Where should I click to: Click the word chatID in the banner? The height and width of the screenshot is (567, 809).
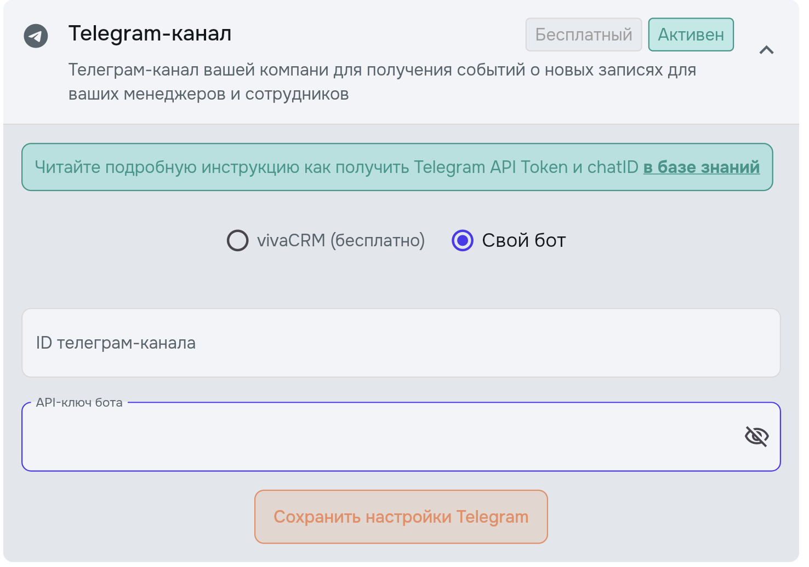point(612,167)
